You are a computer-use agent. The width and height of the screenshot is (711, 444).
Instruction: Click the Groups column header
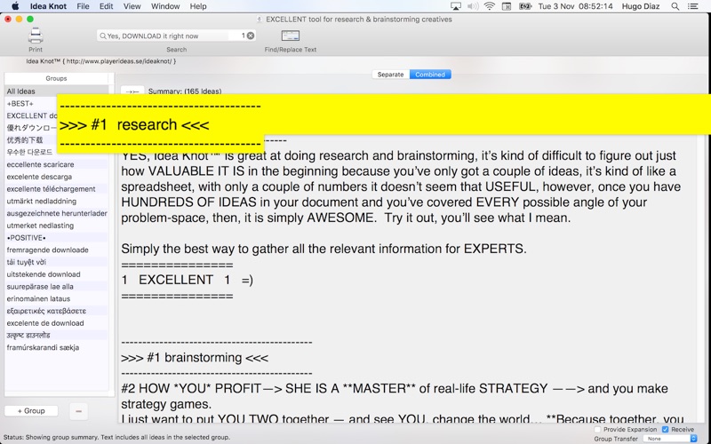point(57,78)
